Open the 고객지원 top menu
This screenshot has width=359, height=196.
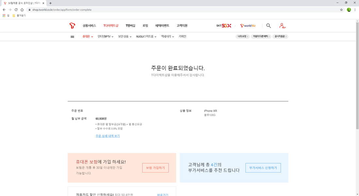(182, 26)
